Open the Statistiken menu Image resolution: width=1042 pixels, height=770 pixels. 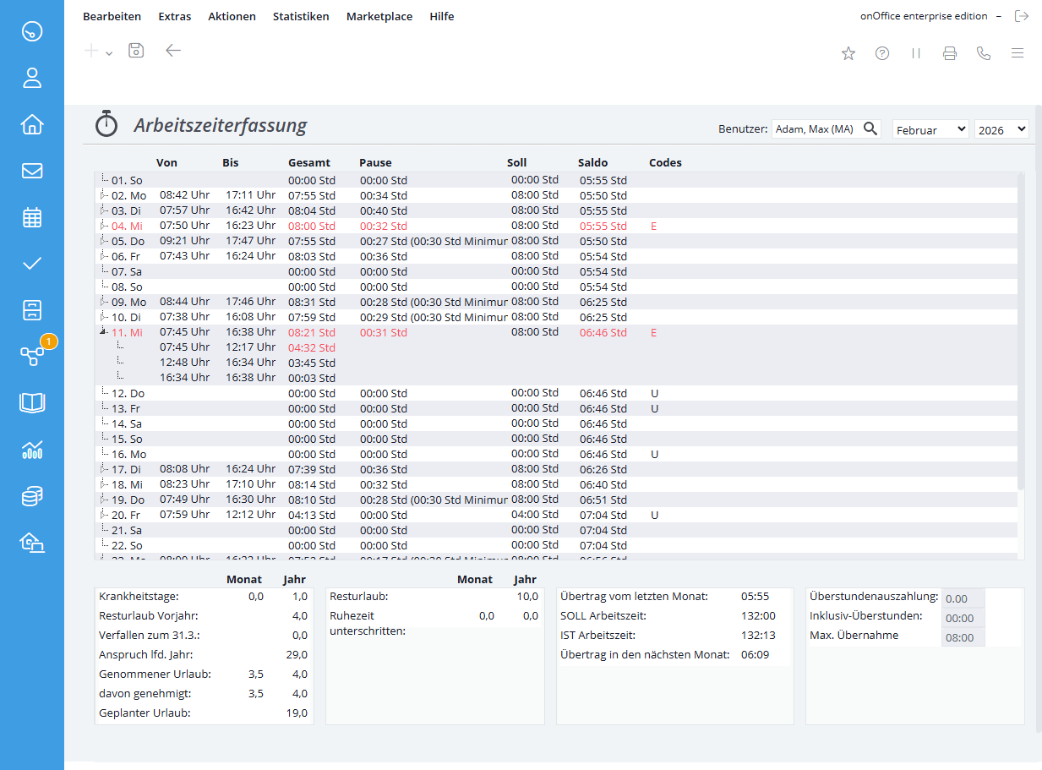[301, 16]
